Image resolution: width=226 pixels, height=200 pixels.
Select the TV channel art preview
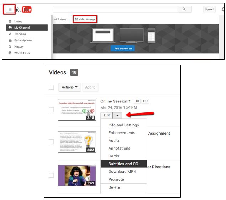[131, 35]
